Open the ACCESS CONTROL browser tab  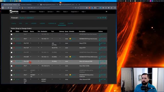tap(26, 5)
